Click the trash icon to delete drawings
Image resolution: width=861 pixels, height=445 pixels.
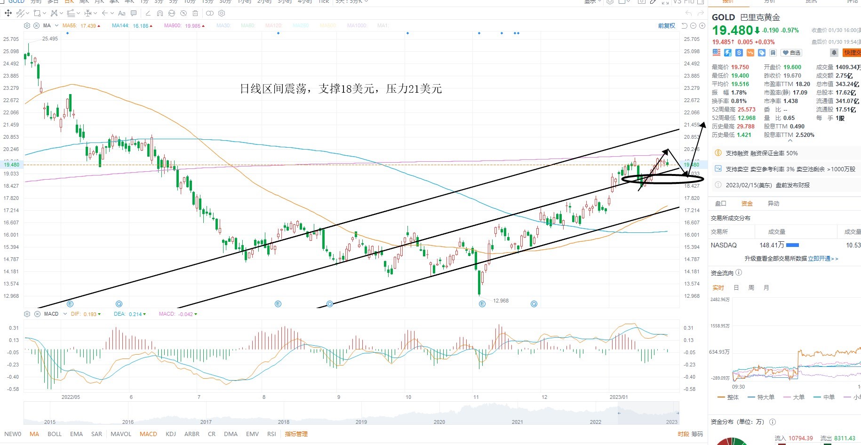tap(195, 13)
